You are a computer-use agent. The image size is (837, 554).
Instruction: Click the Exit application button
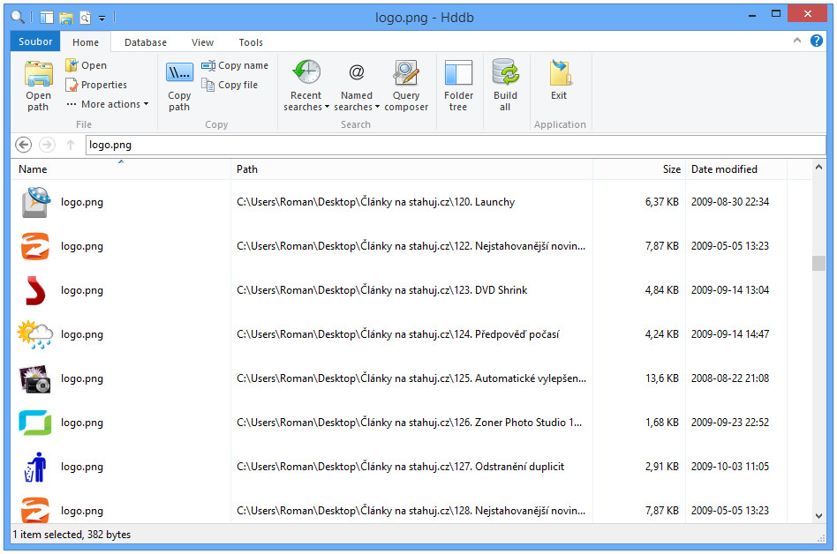tap(559, 80)
